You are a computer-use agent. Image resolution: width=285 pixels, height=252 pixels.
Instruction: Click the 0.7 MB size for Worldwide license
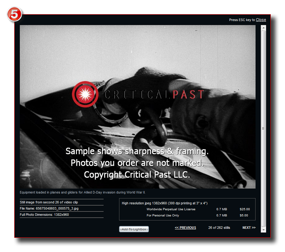click(222, 209)
